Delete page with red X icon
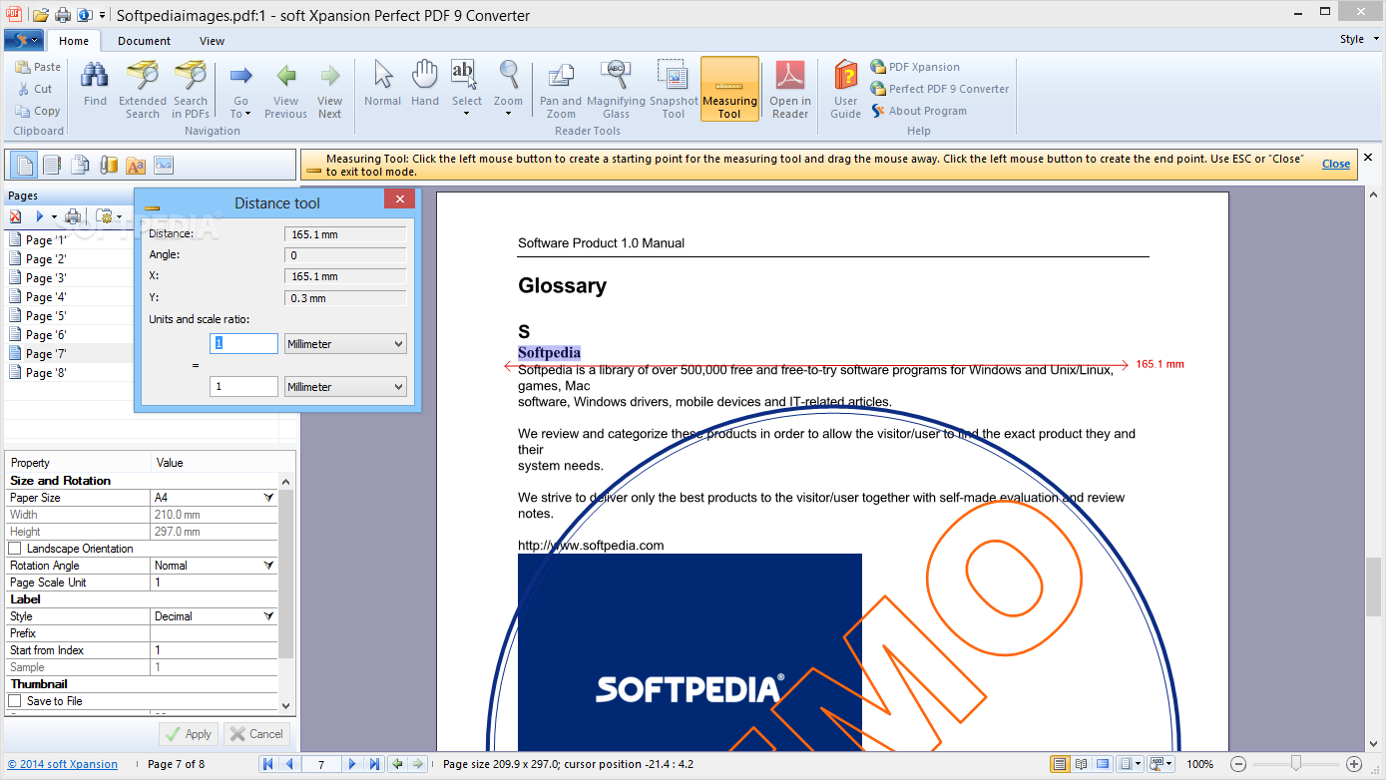The height and width of the screenshot is (780, 1386). [x=16, y=216]
